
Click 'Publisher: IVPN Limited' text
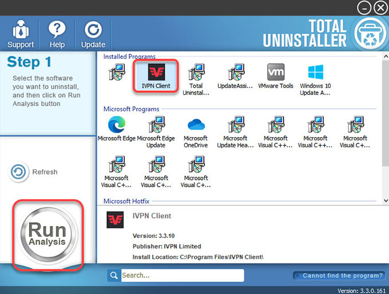point(166,247)
